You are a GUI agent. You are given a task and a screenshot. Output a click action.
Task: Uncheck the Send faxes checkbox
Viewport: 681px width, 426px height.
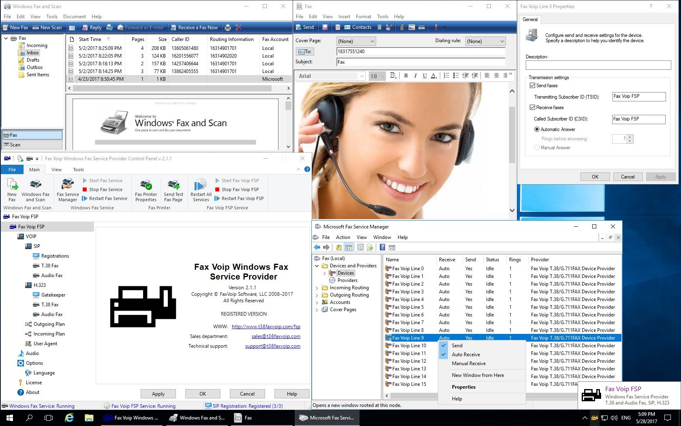pos(532,86)
